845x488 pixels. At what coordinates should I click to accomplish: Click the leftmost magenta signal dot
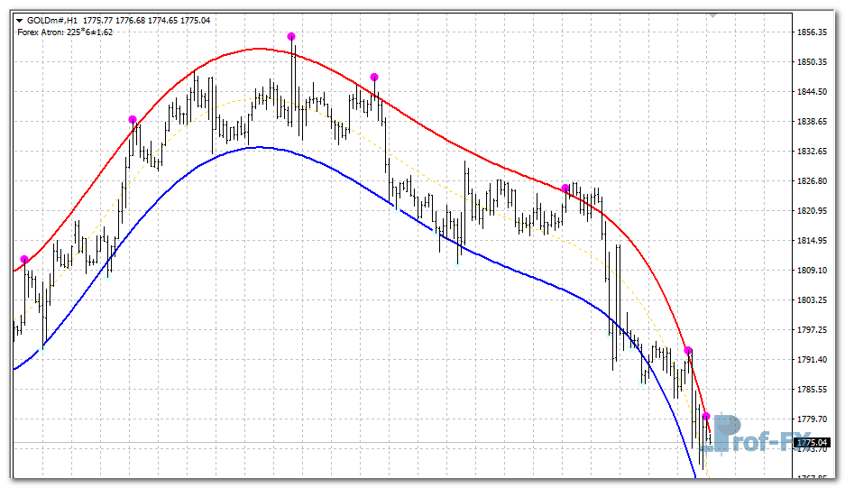pos(24,260)
